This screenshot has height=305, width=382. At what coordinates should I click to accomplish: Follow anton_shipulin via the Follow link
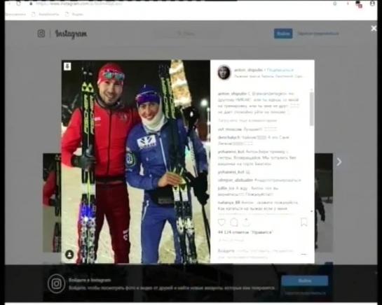280,70
